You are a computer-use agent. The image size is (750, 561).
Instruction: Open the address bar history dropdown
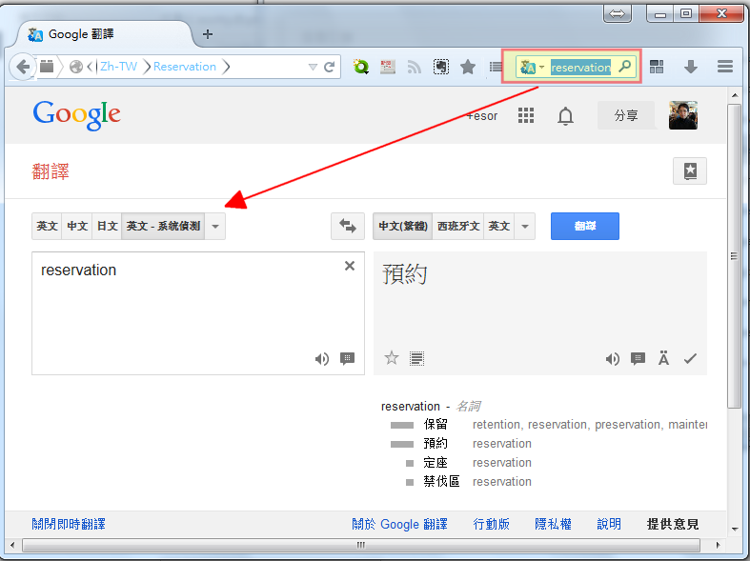(313, 67)
